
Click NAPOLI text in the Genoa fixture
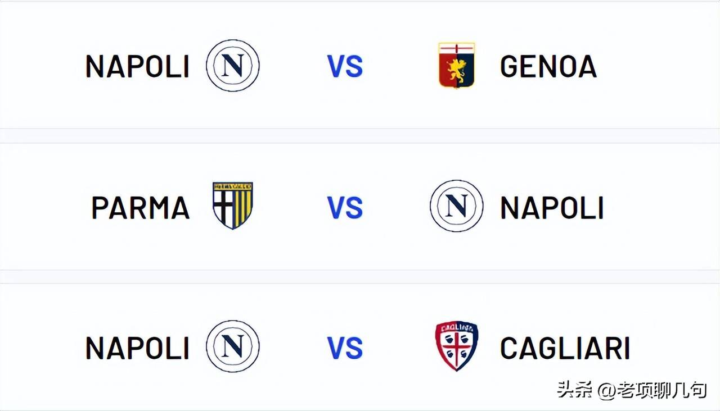click(x=137, y=67)
